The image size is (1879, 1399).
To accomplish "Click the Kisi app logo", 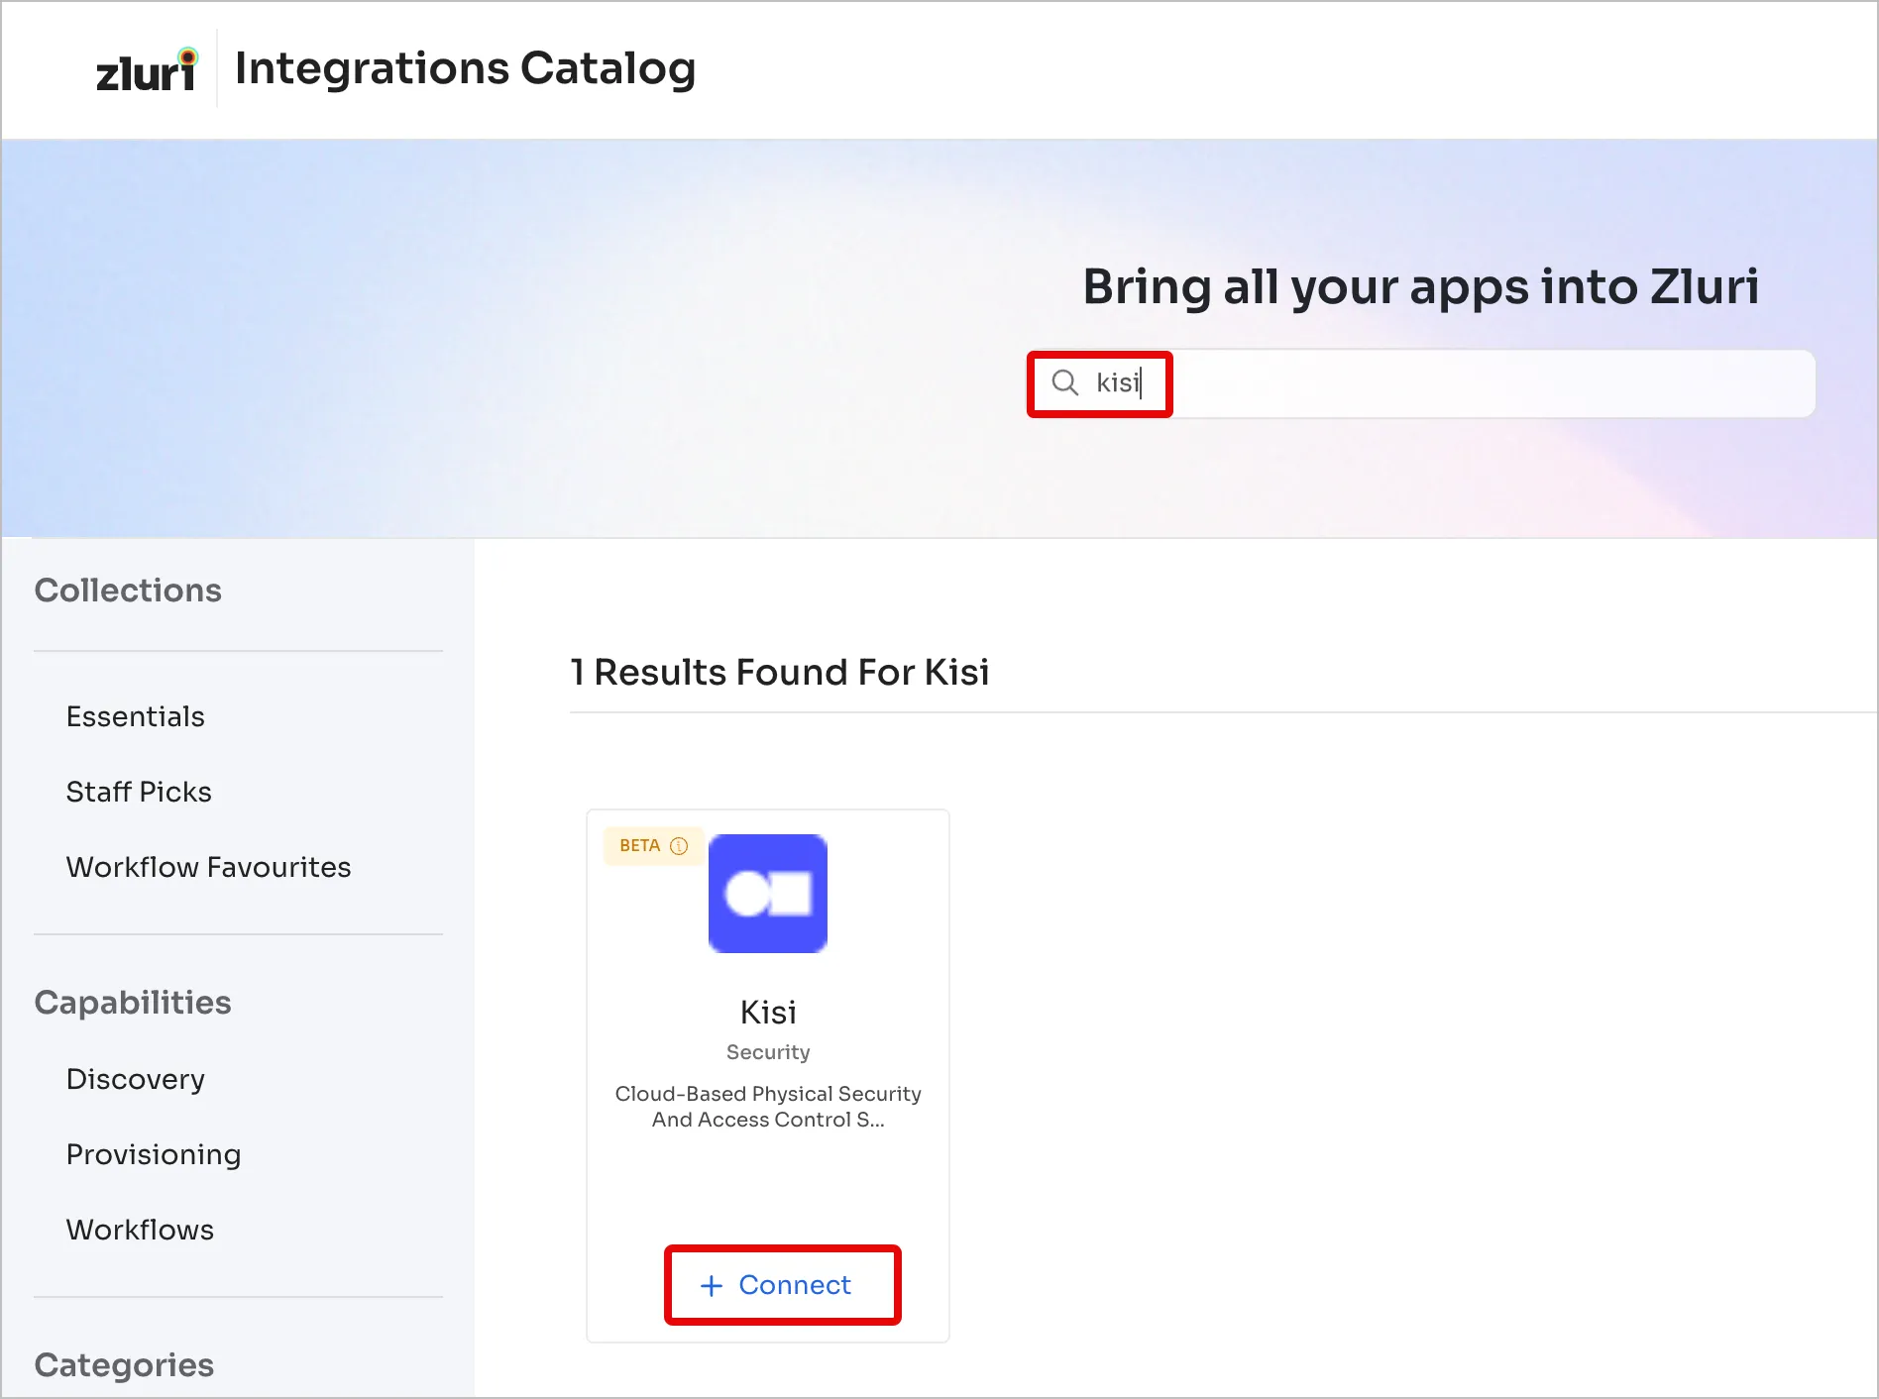I will [x=768, y=894].
